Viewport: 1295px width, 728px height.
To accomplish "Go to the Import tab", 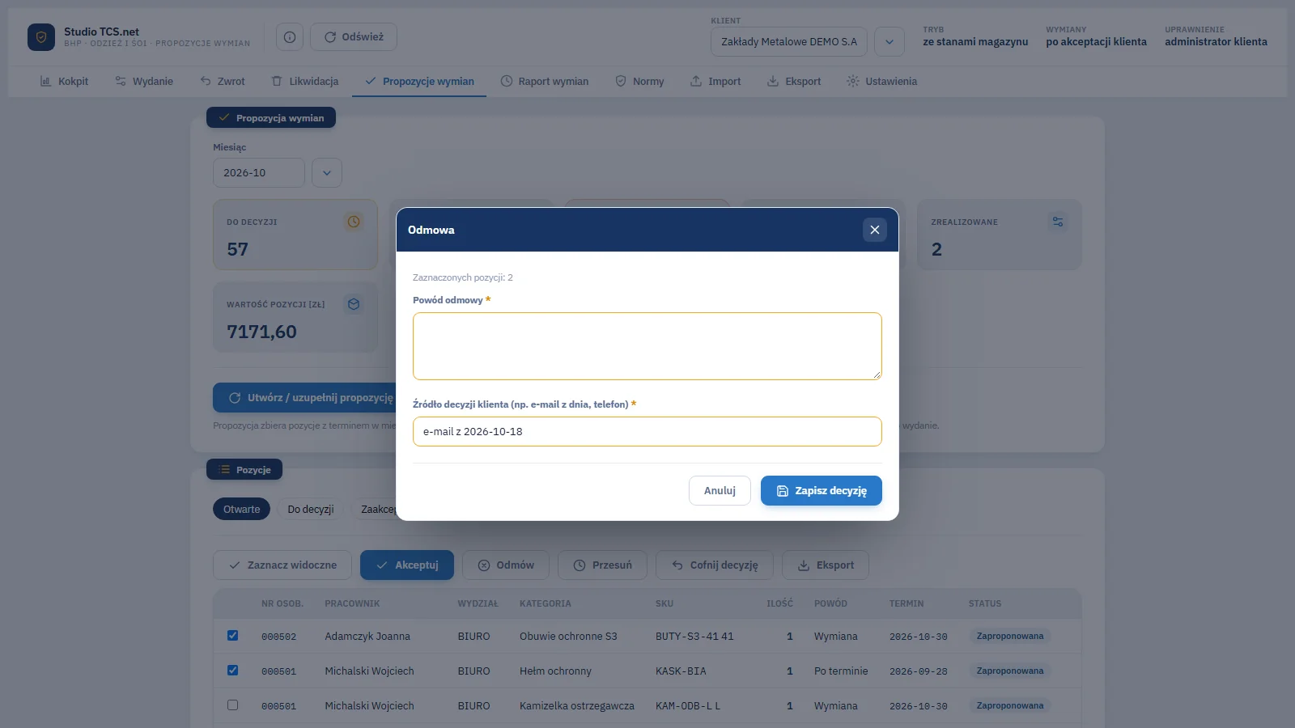I will (715, 82).
